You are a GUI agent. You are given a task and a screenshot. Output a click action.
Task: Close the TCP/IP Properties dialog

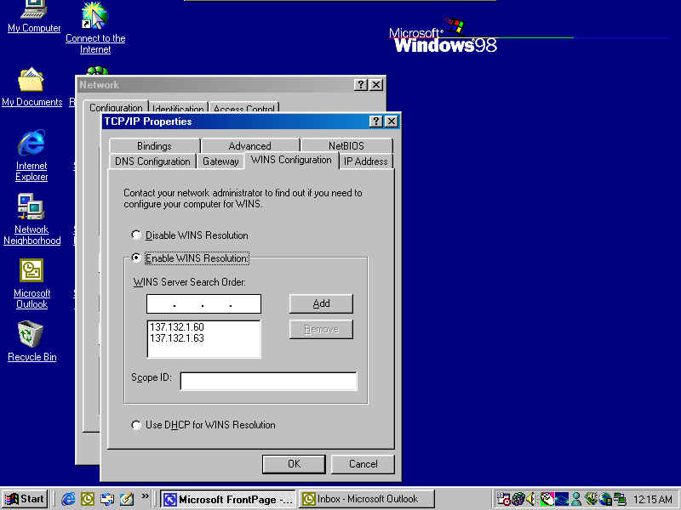[x=392, y=122]
